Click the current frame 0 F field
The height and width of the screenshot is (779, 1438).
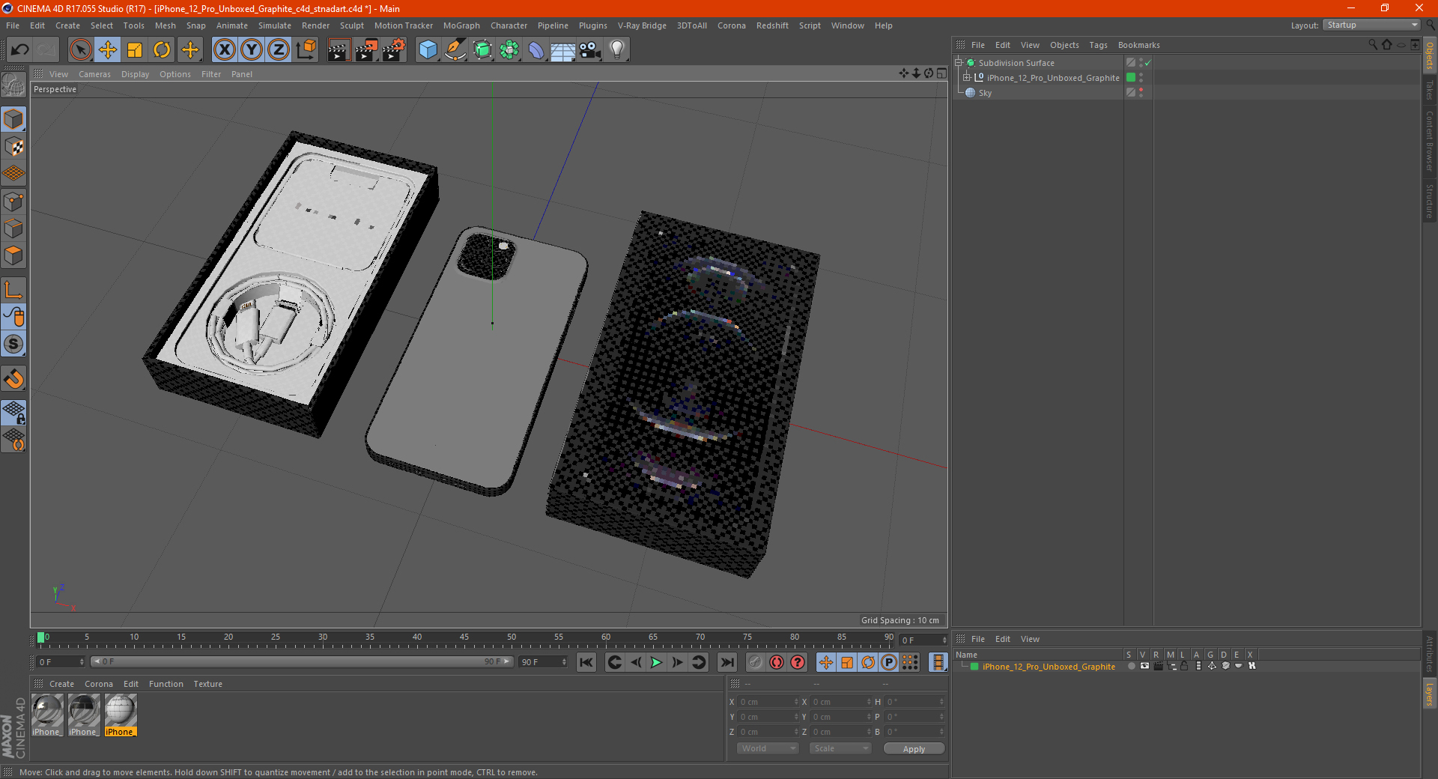tap(61, 662)
